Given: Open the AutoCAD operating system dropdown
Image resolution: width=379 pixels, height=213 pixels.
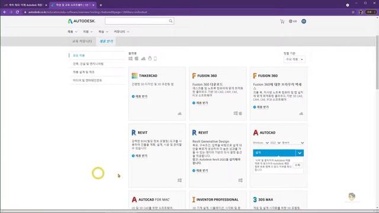Looking at the screenshot, I should coord(261,143).
